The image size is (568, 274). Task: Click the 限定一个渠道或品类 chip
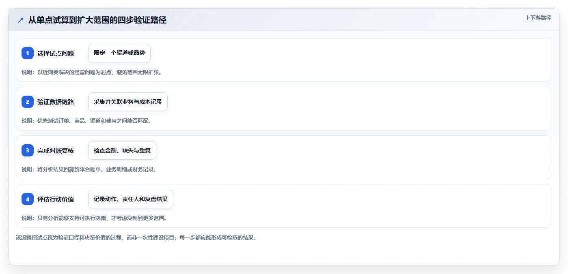tap(119, 53)
